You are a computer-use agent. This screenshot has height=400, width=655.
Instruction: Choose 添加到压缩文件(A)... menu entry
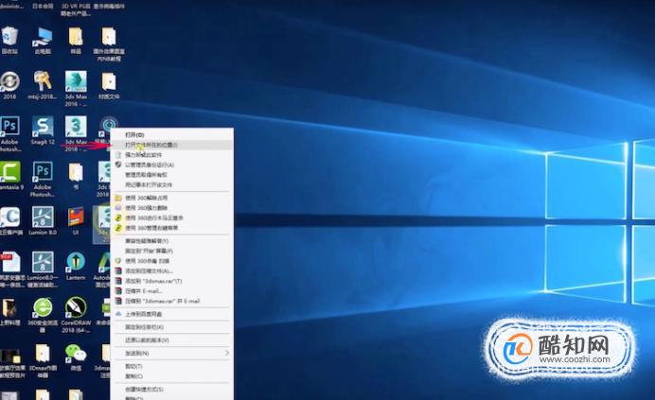171,271
